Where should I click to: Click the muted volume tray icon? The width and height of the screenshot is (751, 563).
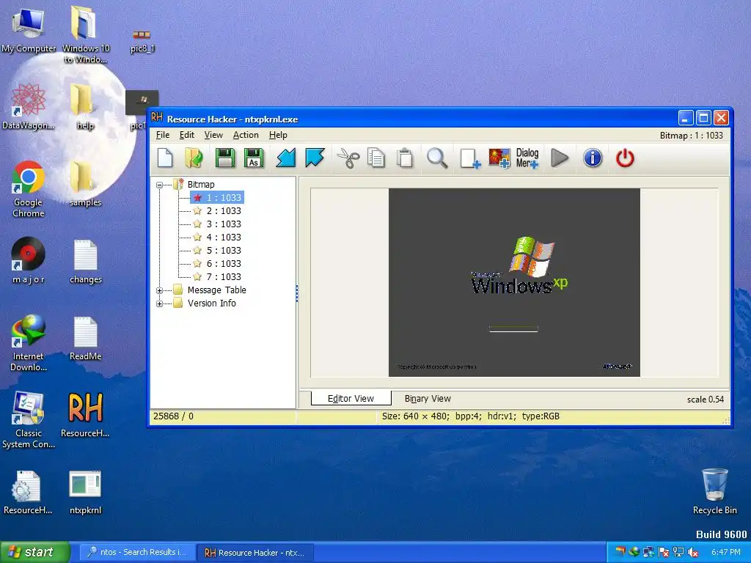[693, 553]
